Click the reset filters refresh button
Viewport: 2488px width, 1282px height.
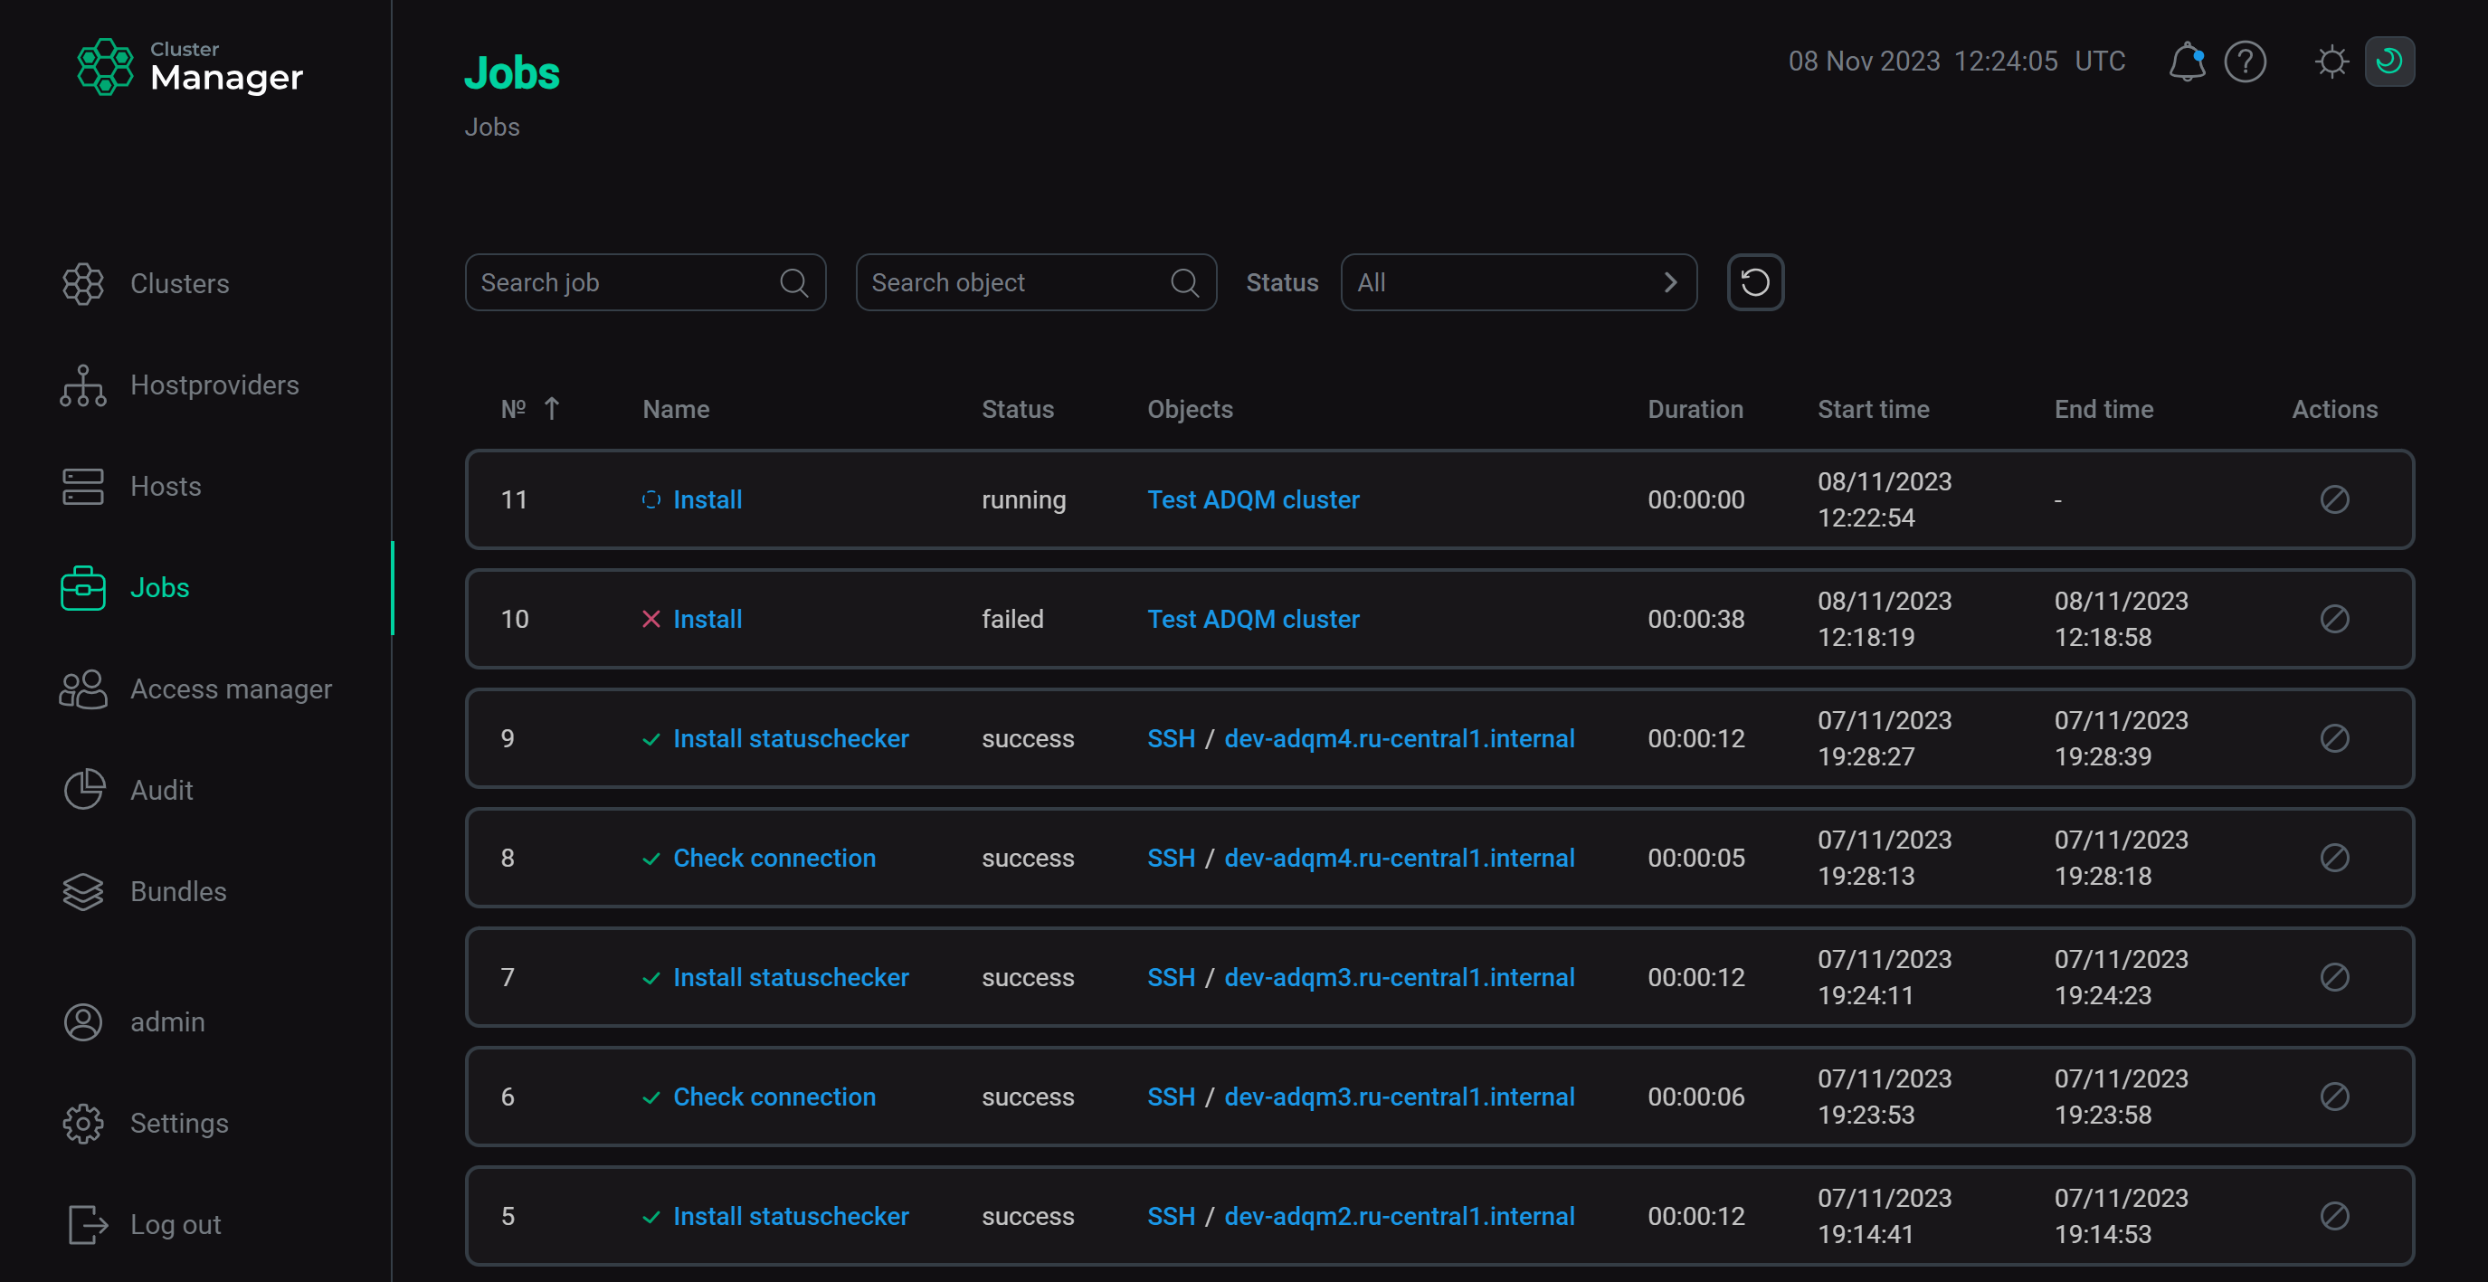tap(1755, 282)
